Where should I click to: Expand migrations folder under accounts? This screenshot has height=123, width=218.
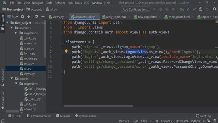tap(16, 33)
